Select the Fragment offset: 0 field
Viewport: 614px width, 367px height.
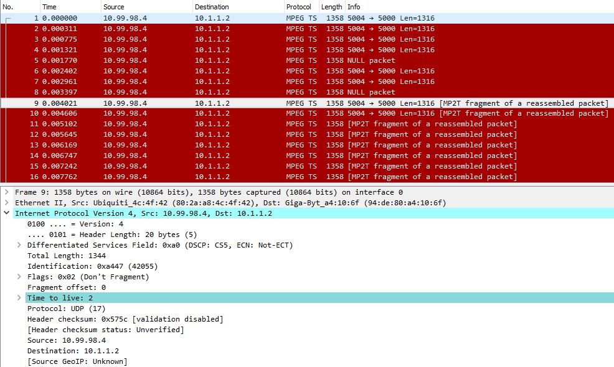click(x=67, y=287)
